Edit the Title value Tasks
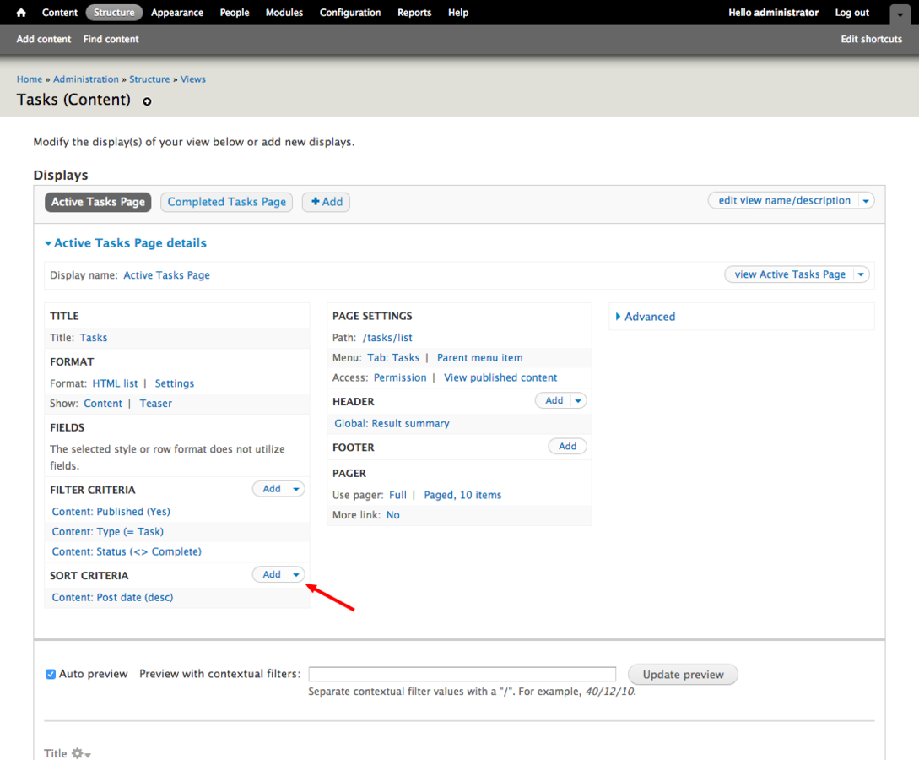The image size is (919, 760). (x=94, y=338)
